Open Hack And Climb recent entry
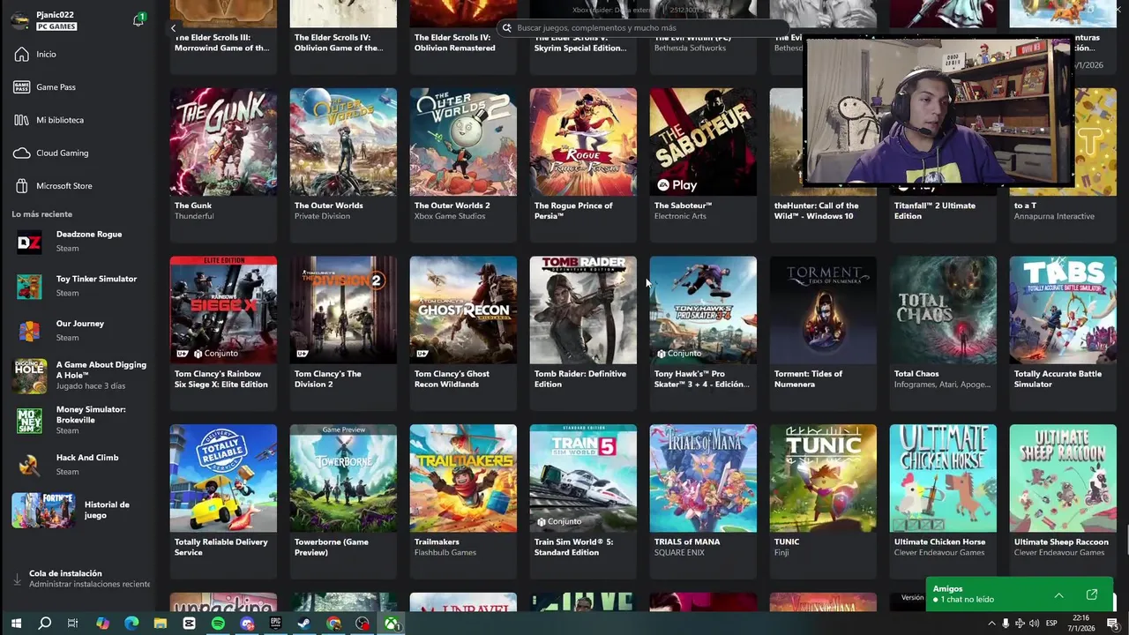Screen dimensions: 1129x635 79,465
